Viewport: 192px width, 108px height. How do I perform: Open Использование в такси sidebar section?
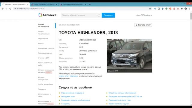click(44, 95)
